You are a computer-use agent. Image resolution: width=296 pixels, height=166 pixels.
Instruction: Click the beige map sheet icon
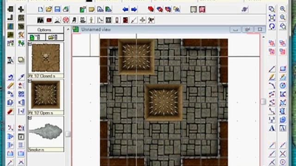193,9
